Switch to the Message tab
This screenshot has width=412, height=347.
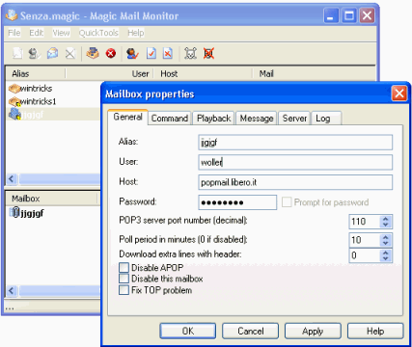257,119
